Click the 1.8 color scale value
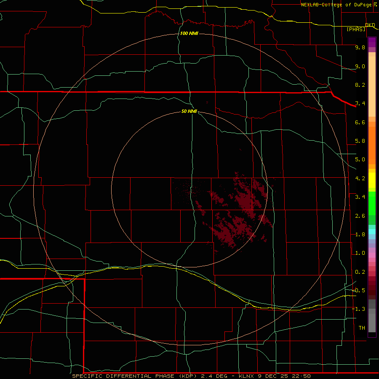 pos(360,235)
